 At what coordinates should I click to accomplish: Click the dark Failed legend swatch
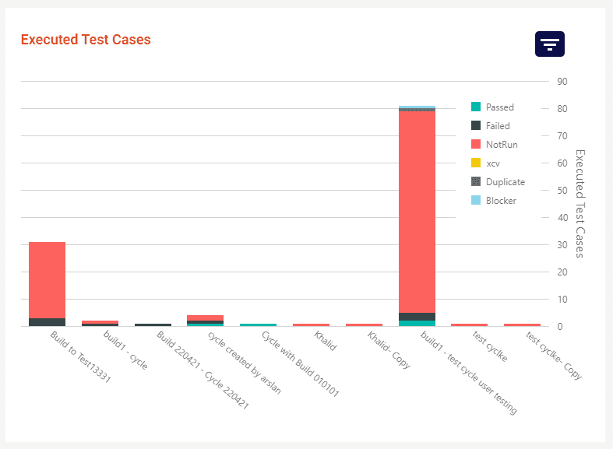click(476, 126)
